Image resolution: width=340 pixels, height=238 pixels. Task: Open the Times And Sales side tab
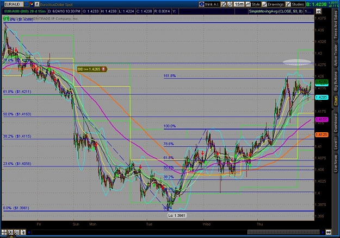pos(336,24)
